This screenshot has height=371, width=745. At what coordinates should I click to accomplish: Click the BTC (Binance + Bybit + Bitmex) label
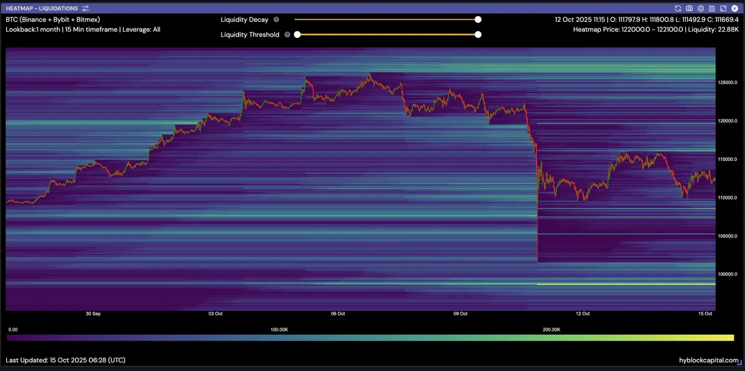coord(53,20)
